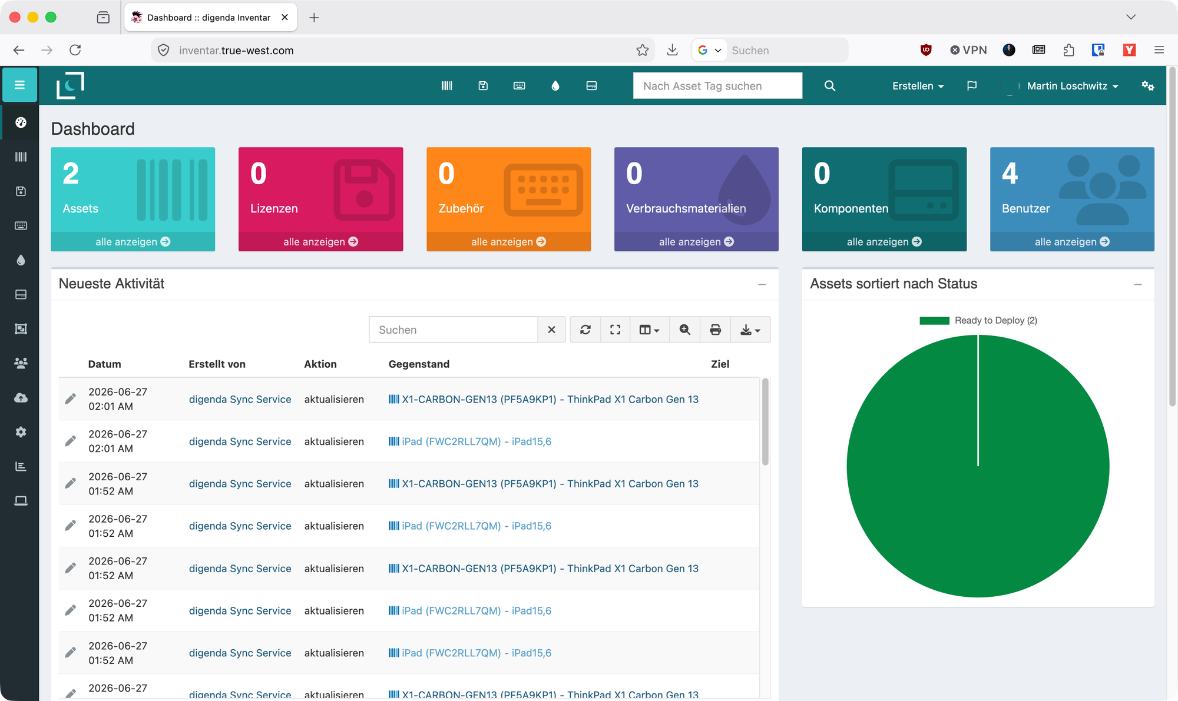Image resolution: width=1178 pixels, height=701 pixels.
Task: Open Accessories keyboard icon in sidebar
Action: [x=21, y=225]
